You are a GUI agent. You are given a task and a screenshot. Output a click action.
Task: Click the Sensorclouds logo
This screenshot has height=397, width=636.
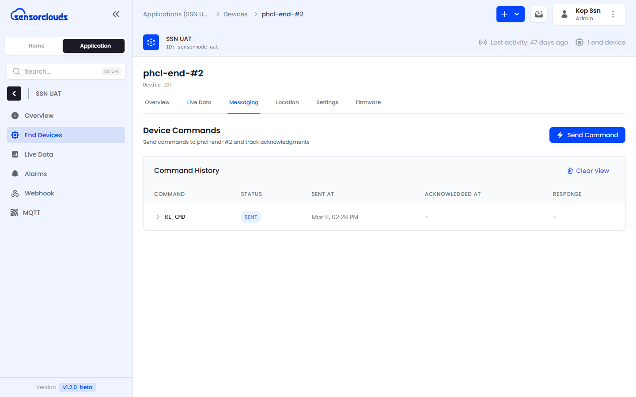[39, 14]
